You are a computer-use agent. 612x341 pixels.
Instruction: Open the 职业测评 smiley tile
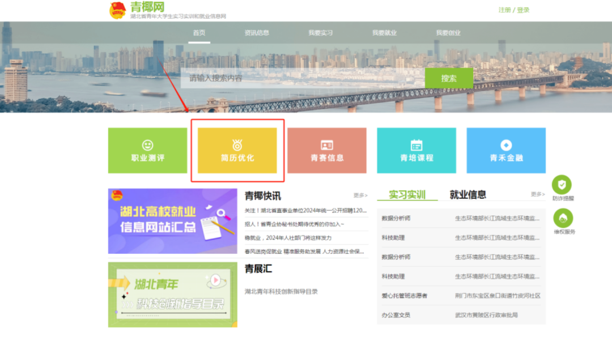tap(147, 150)
